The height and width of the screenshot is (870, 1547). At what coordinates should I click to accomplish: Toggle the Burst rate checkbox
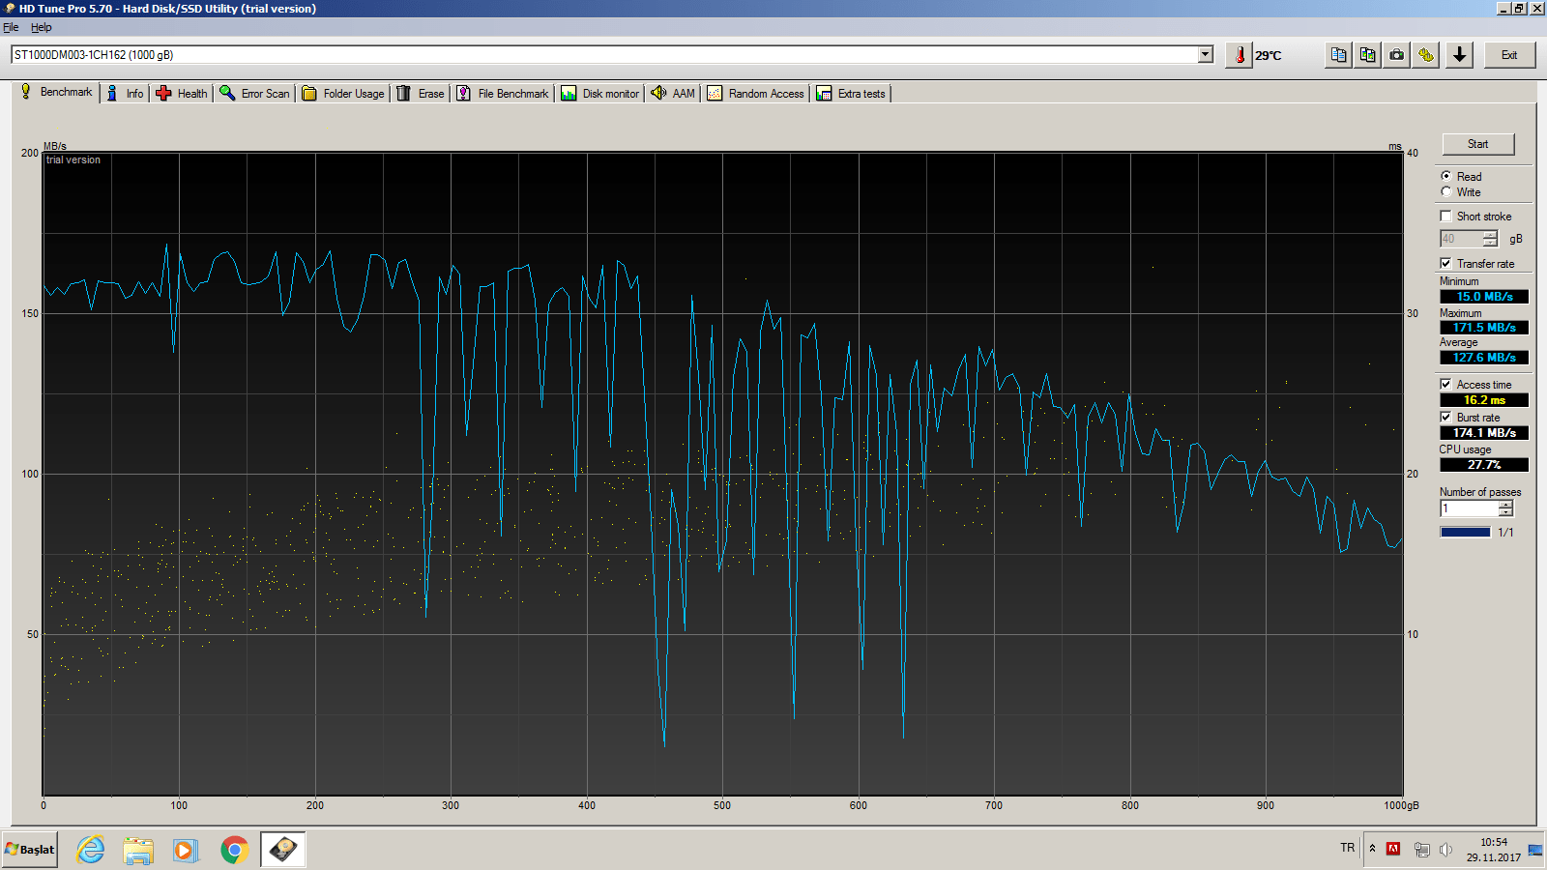click(x=1445, y=417)
